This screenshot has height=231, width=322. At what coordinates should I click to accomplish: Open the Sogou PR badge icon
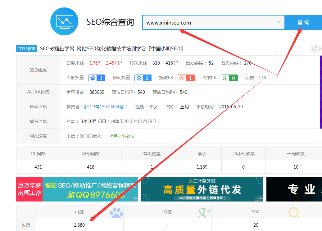point(182,78)
